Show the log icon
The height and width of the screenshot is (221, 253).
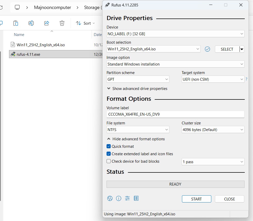136,198
